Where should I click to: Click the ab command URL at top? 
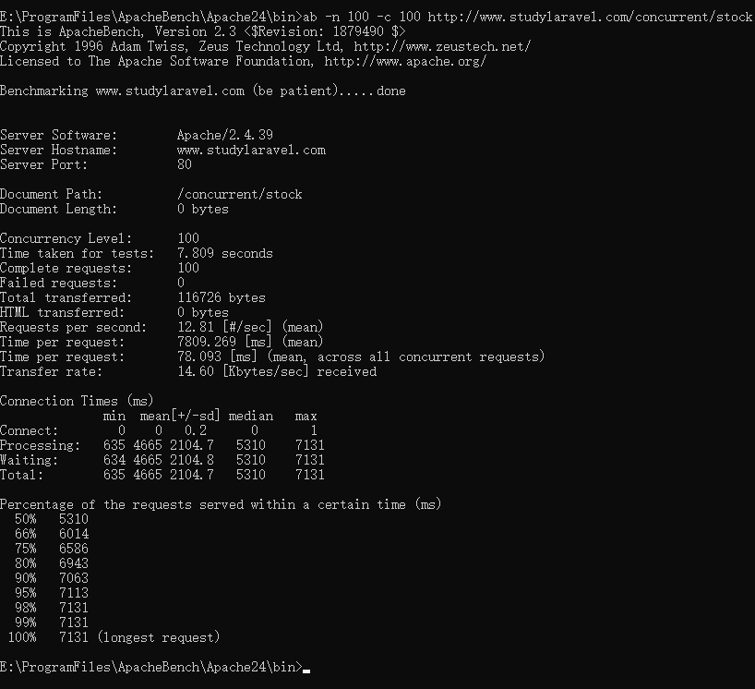pyautogui.click(x=590, y=18)
